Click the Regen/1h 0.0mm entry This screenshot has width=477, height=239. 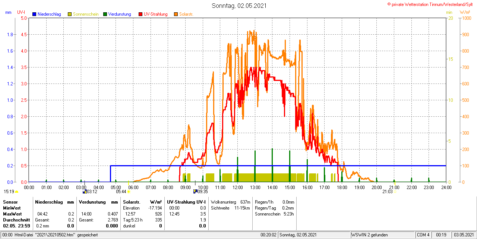pos(275,202)
